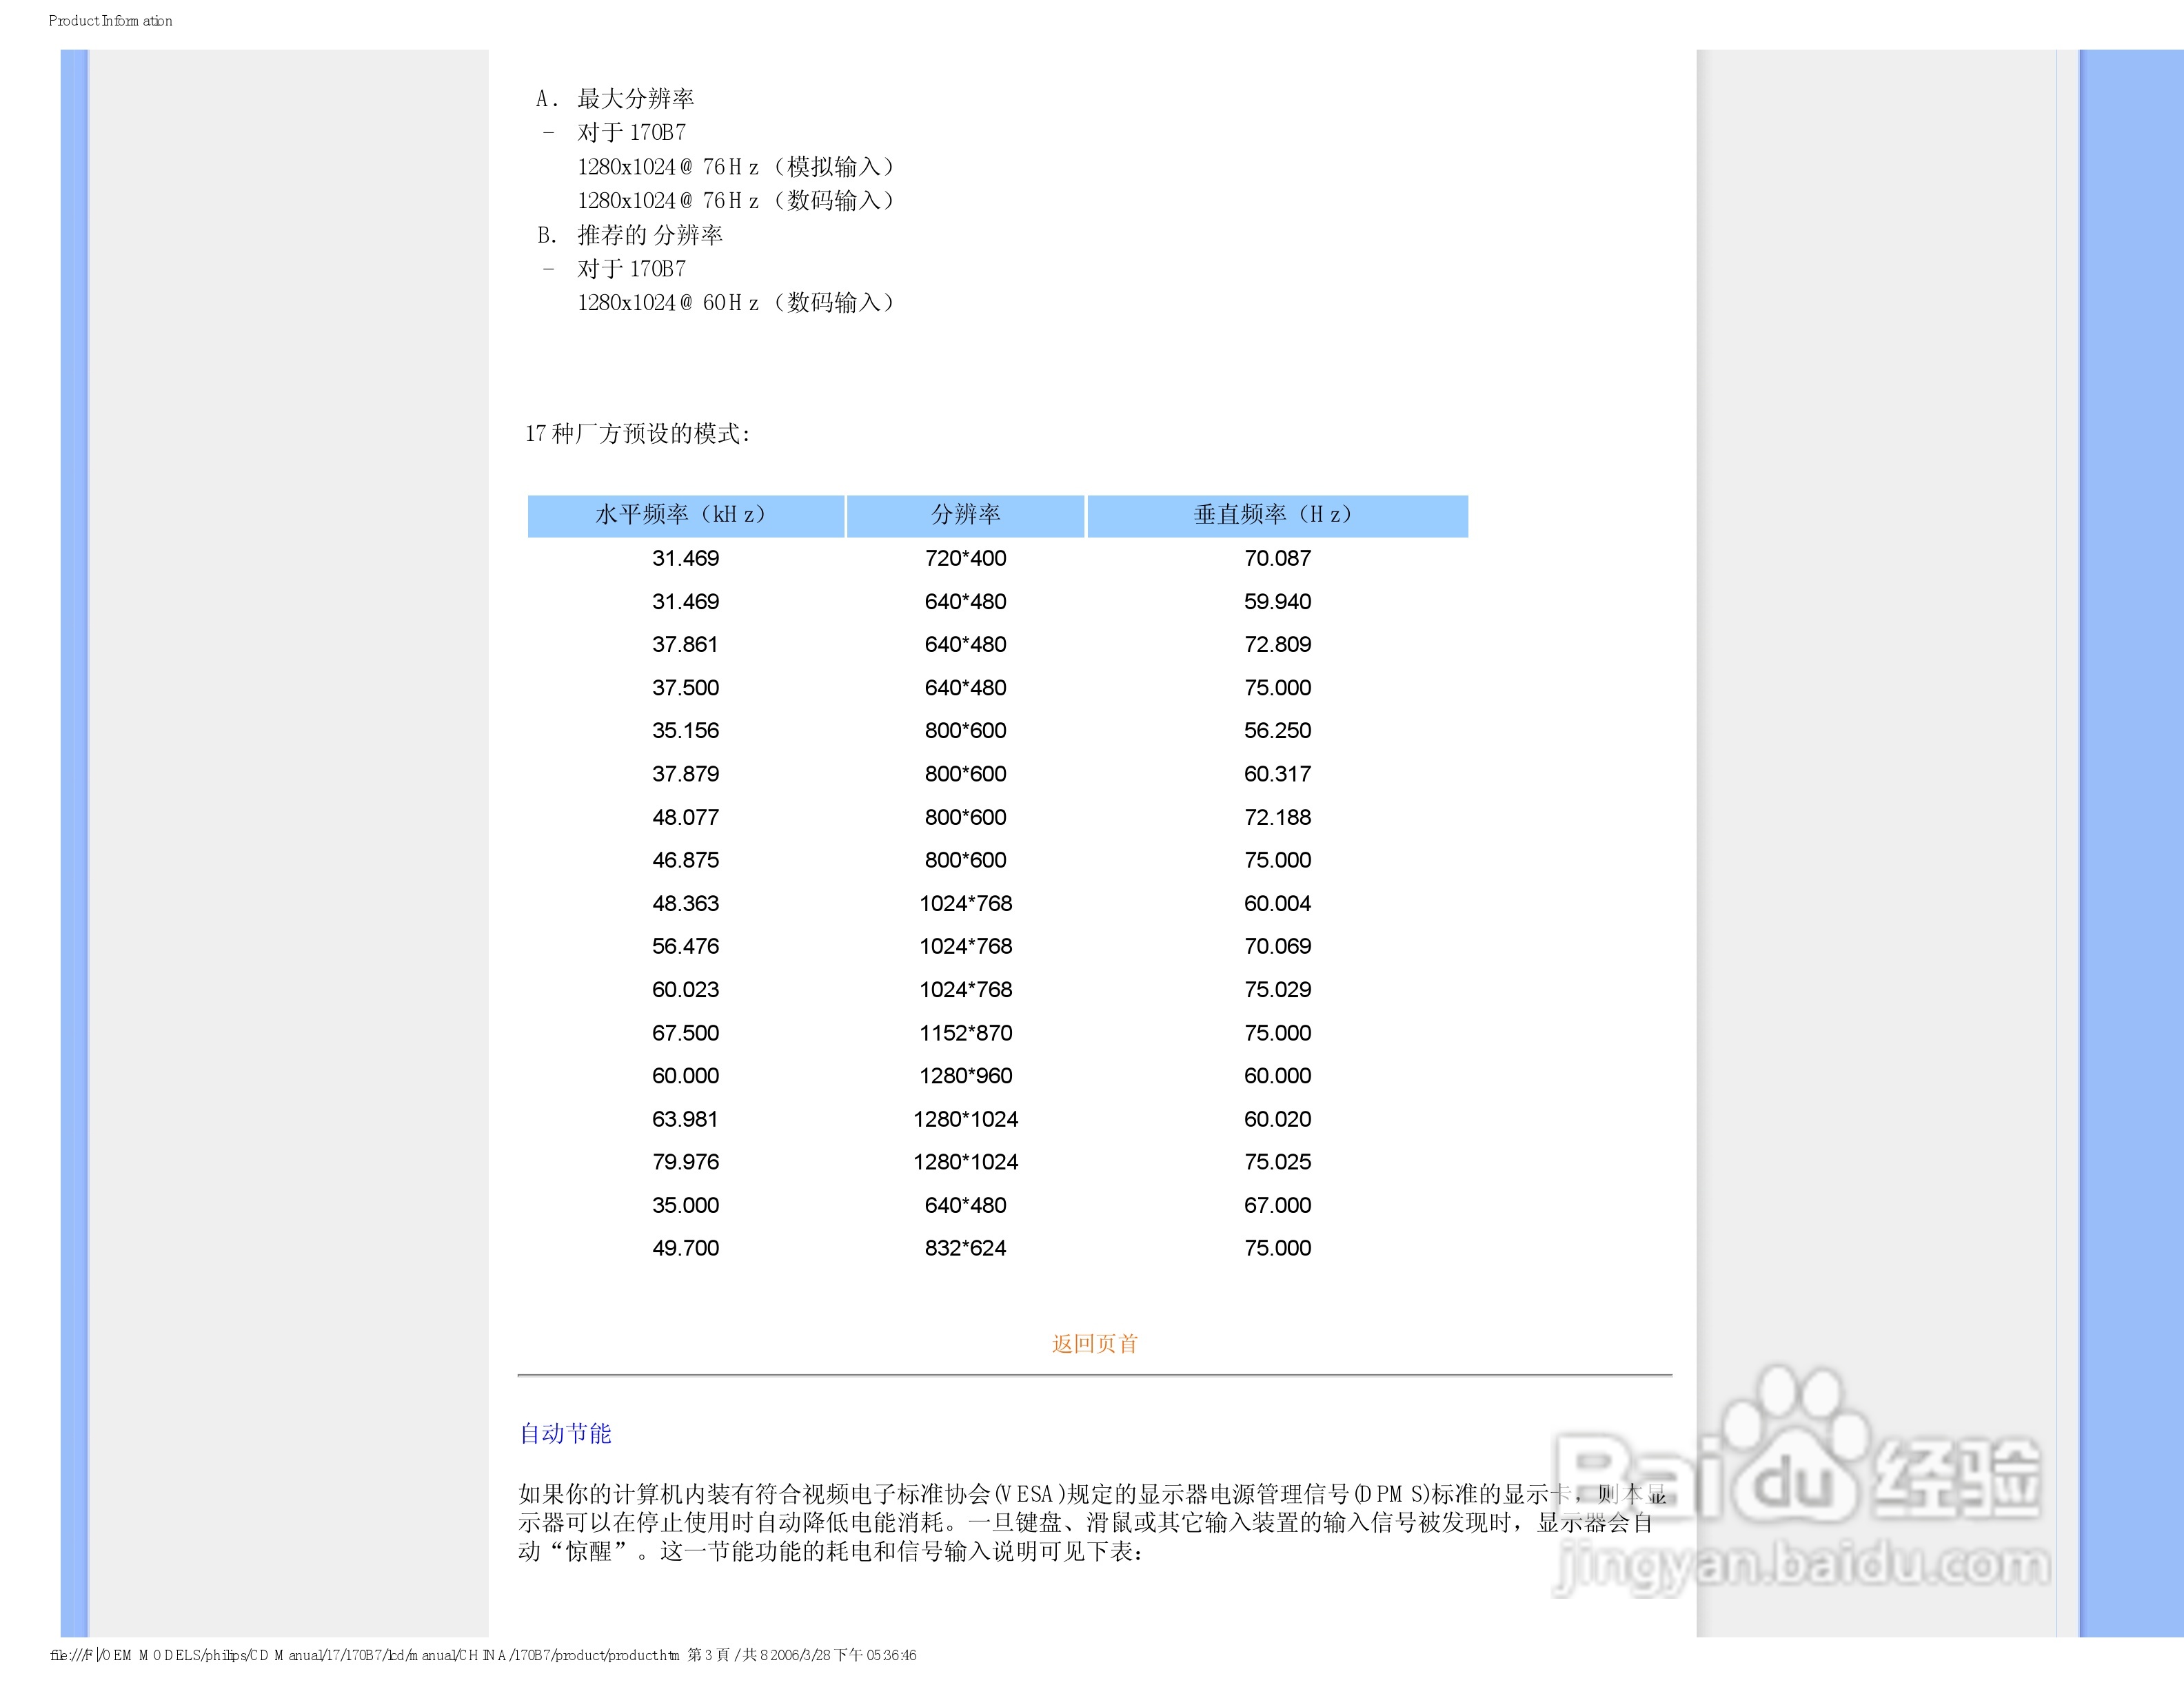Screen dimensions: 2184x1687
Task: Click the 1280*960 resolution cell
Action: click(965, 1076)
